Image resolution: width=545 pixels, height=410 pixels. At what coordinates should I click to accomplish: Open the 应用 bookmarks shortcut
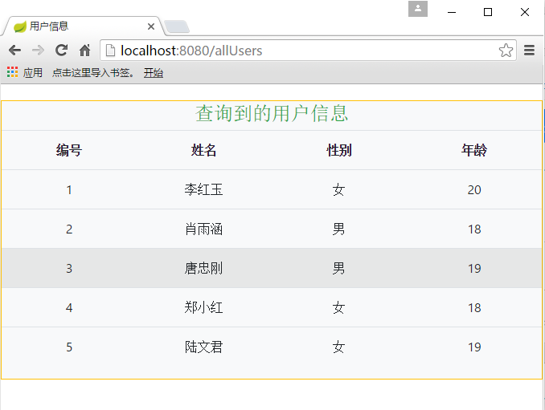tap(33, 72)
